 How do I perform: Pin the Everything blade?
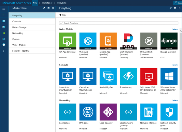click(170, 8)
